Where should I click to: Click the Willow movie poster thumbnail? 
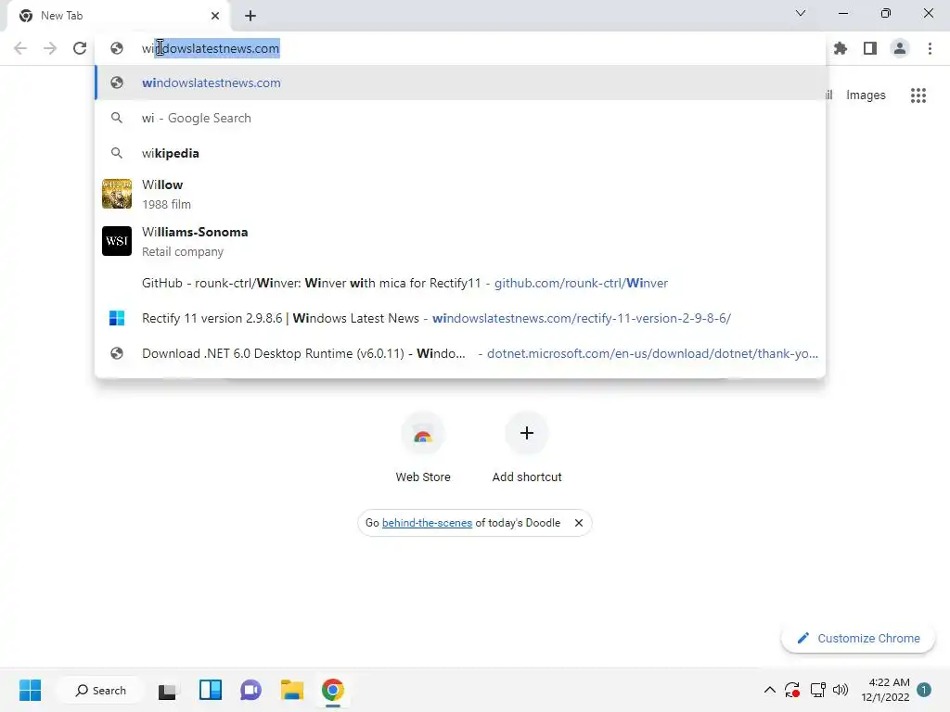click(117, 194)
